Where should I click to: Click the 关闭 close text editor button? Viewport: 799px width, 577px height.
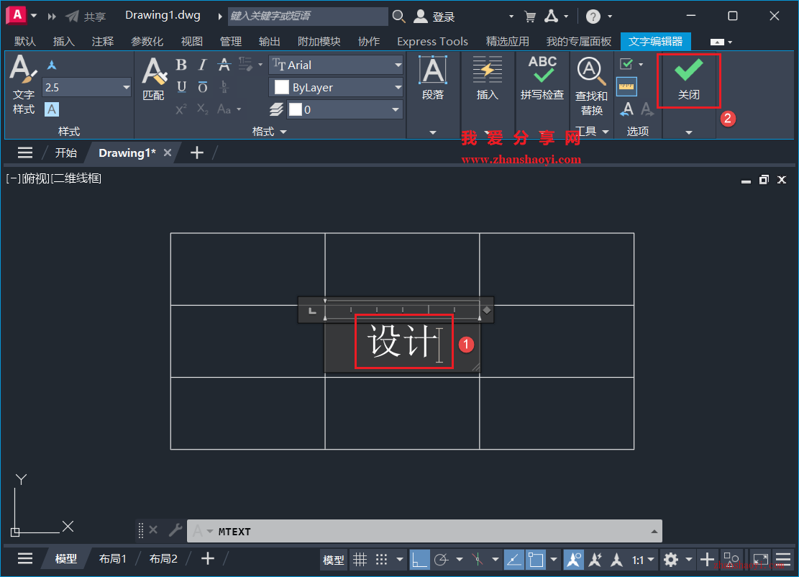(x=688, y=81)
